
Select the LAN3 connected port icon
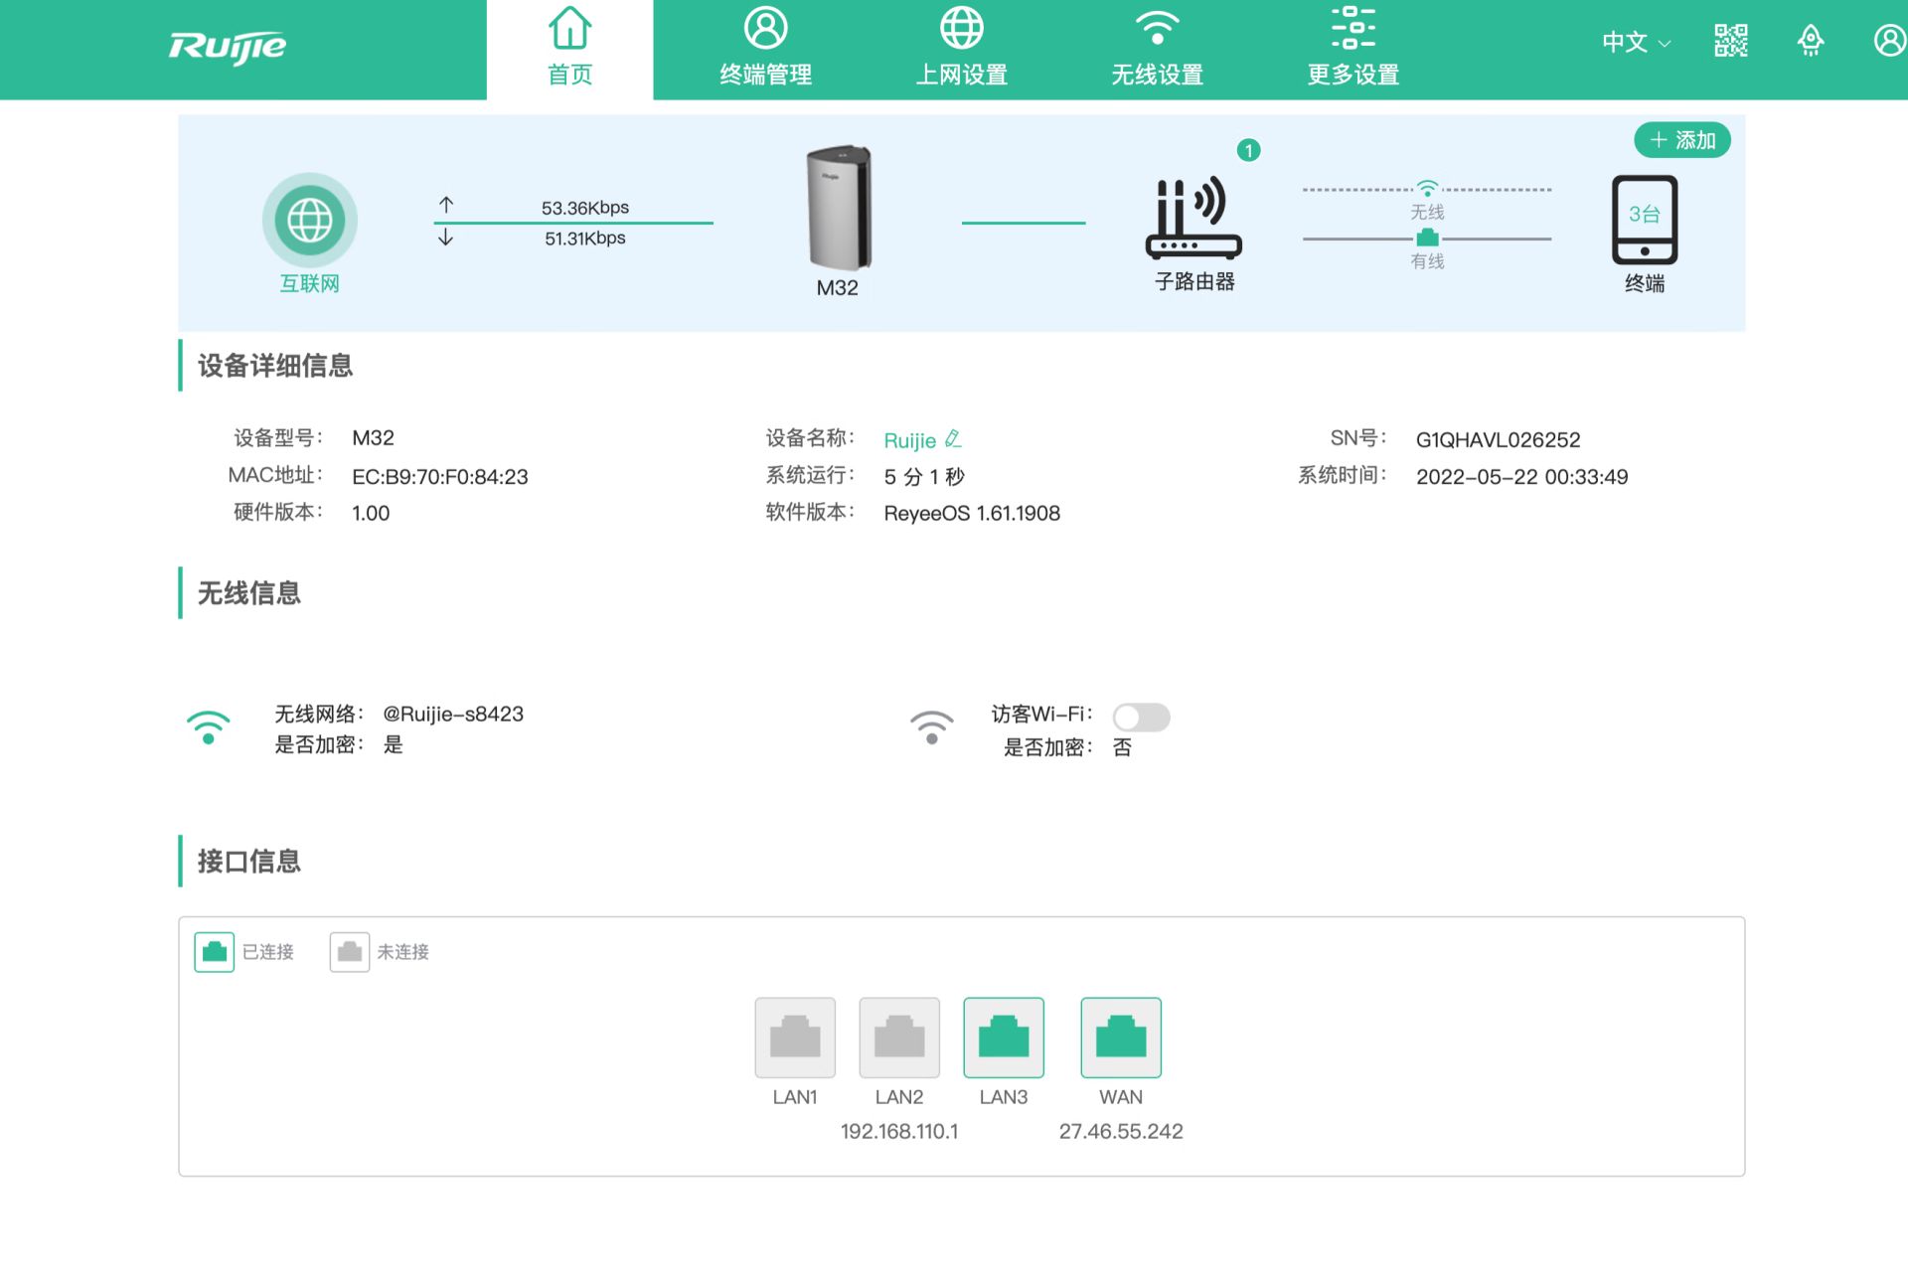coord(1003,1038)
